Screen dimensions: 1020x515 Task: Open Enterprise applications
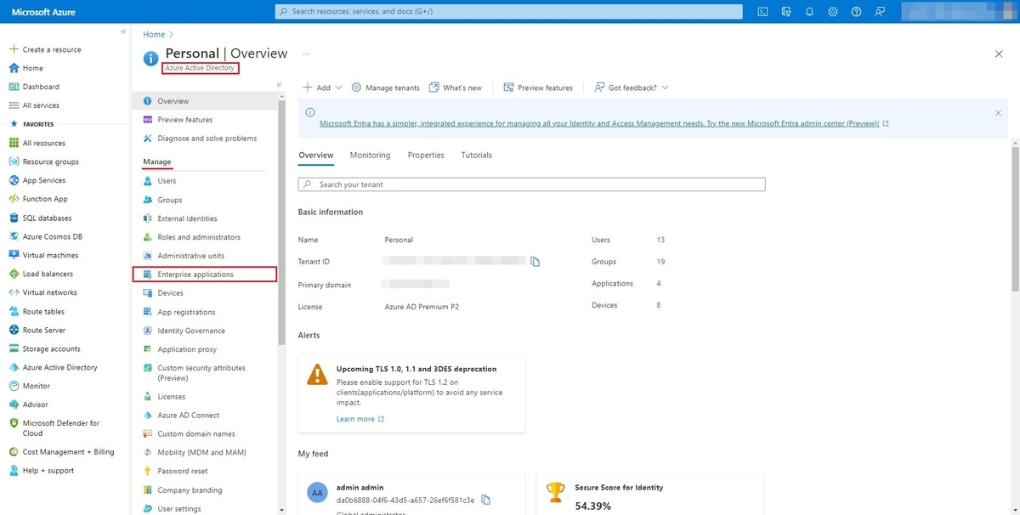[205, 274]
